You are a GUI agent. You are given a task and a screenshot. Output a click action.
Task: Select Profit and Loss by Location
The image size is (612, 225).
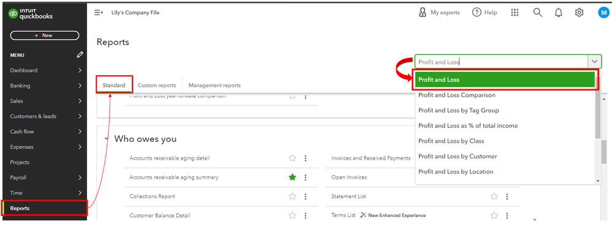[x=456, y=172]
